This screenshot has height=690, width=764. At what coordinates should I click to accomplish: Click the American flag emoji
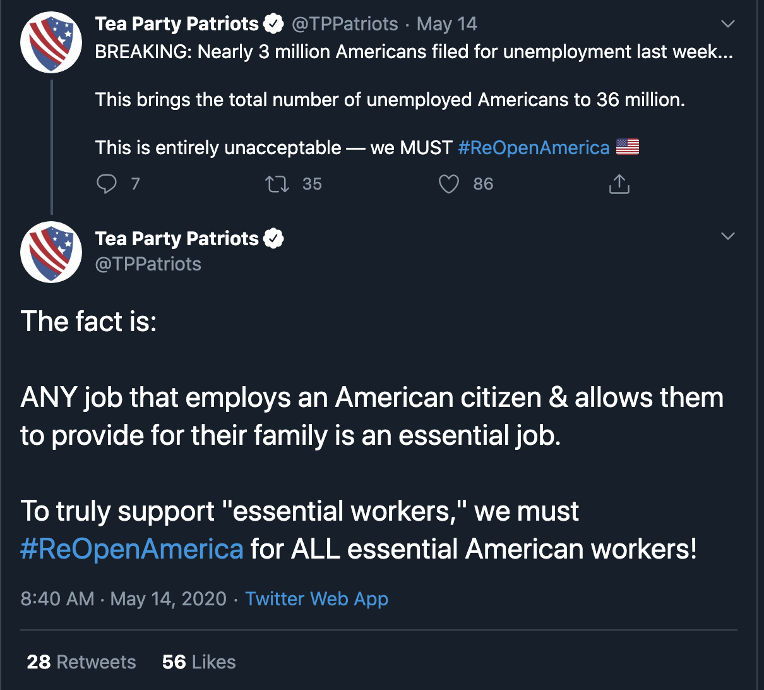(x=627, y=147)
